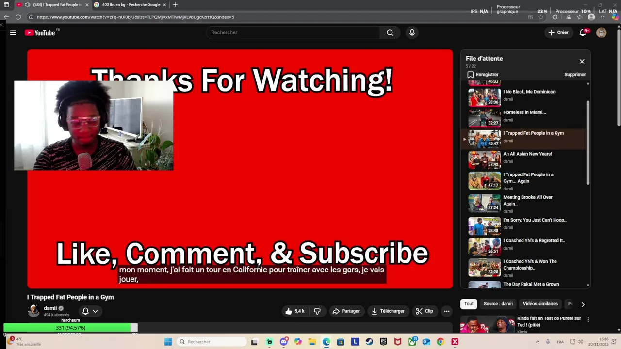Start voice search with microphone icon
621x349 pixels.
[412, 32]
